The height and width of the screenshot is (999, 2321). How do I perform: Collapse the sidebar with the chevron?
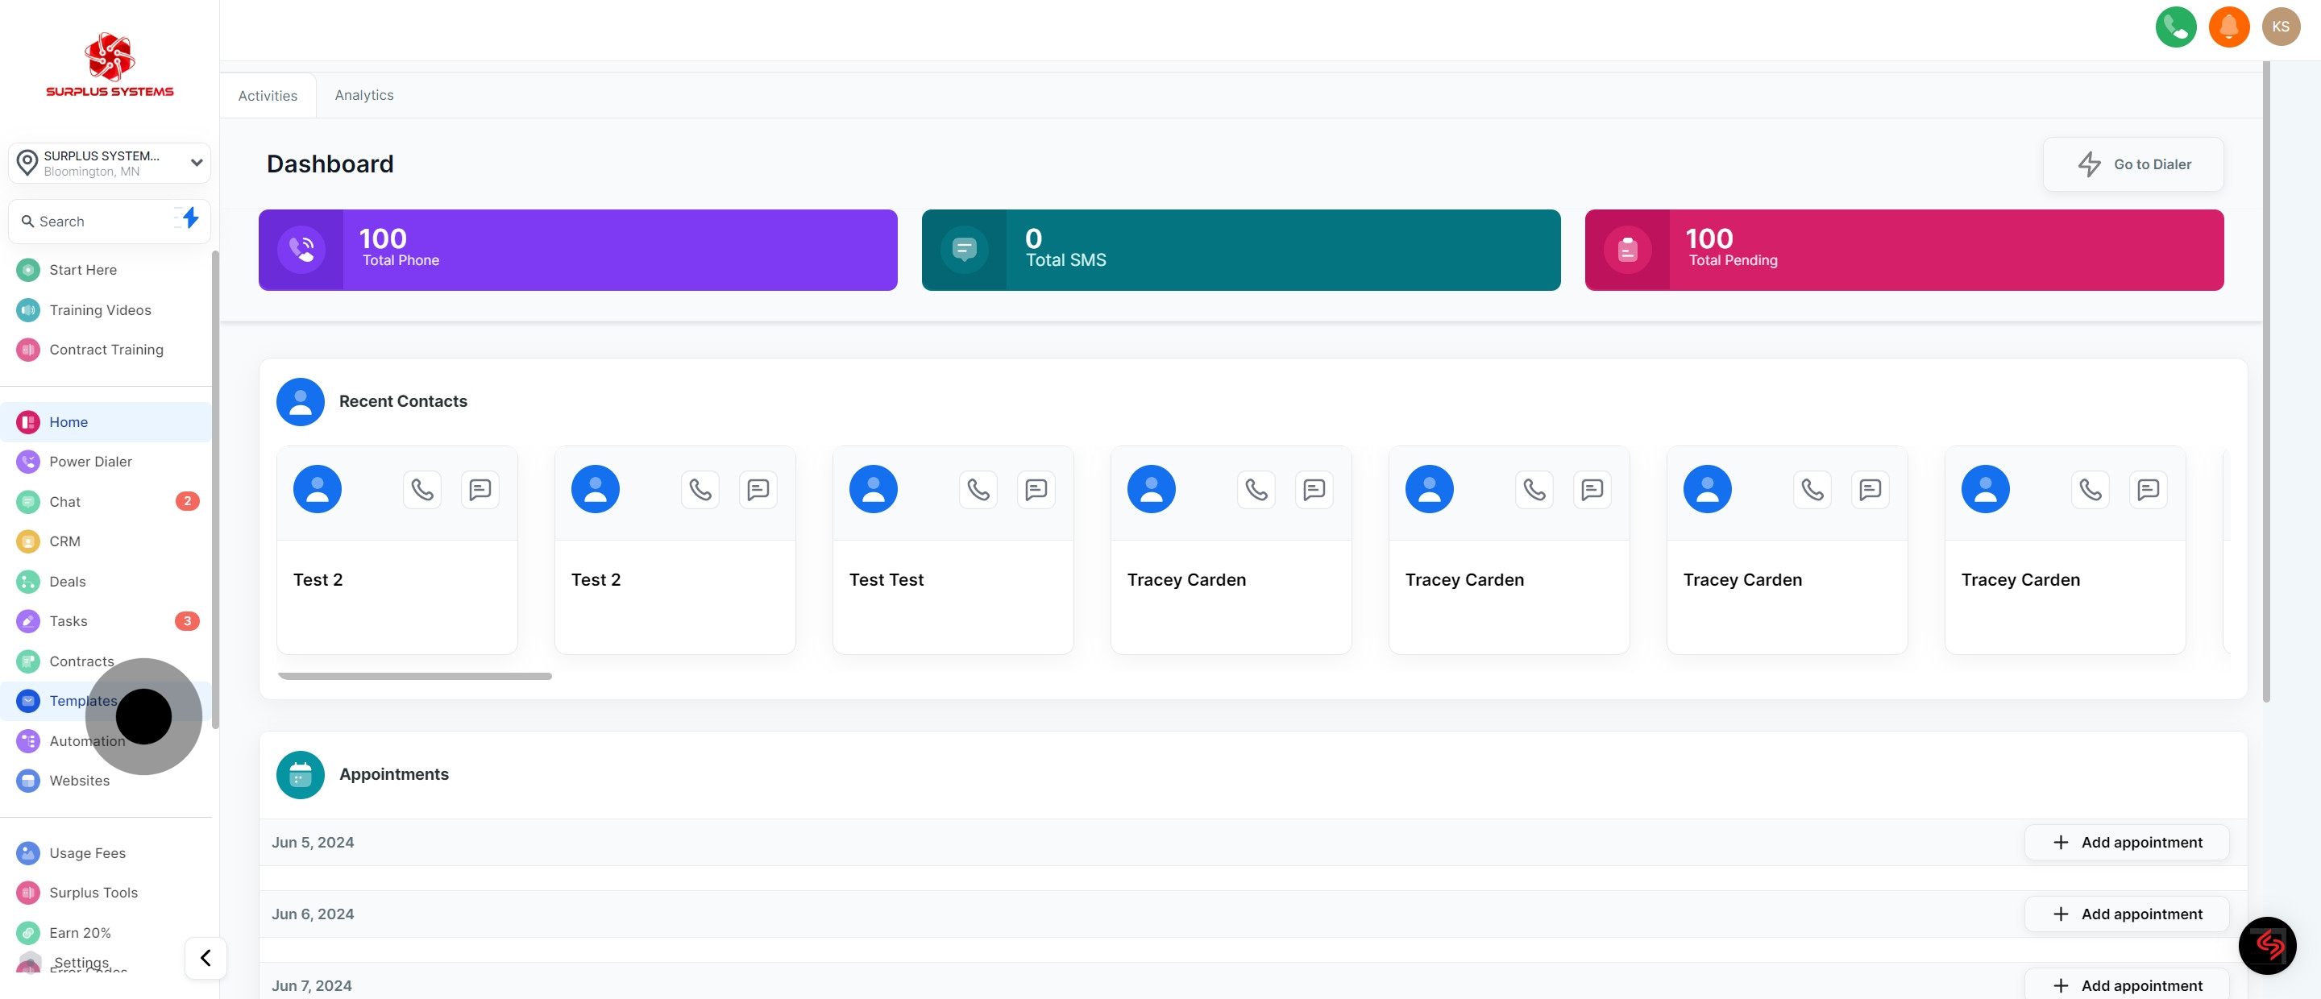click(x=206, y=958)
